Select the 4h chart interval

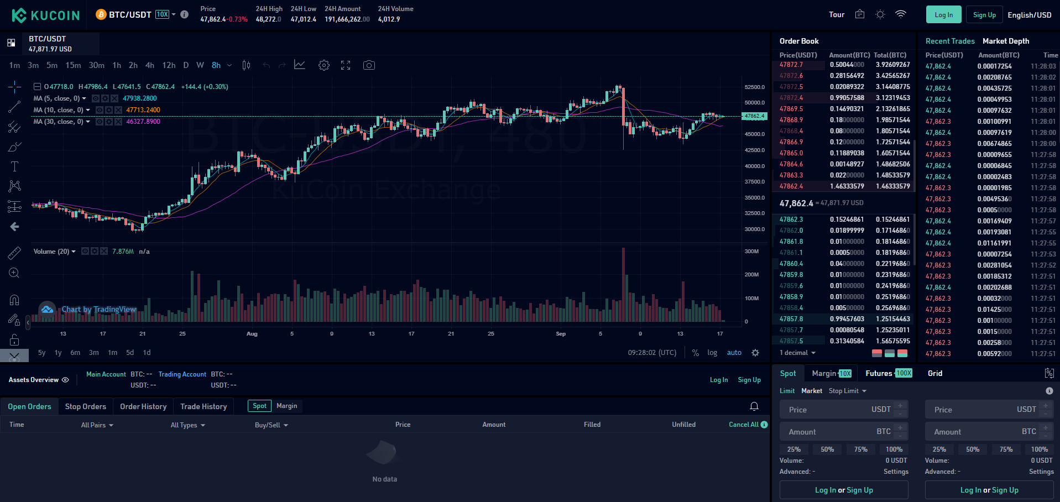[x=150, y=65]
